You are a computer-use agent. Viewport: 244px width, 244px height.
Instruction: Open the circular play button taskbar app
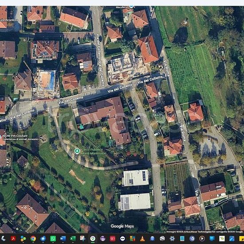coord(202,239)
